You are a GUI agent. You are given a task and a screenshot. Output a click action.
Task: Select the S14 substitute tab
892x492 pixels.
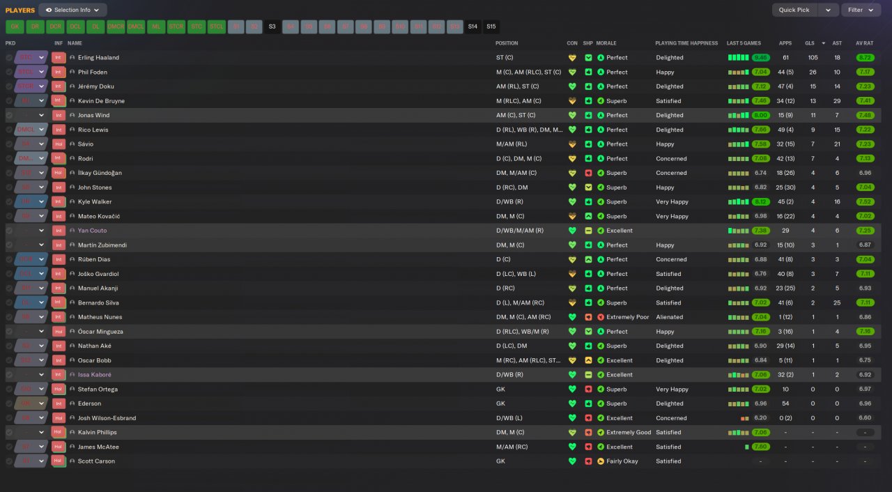click(x=473, y=26)
